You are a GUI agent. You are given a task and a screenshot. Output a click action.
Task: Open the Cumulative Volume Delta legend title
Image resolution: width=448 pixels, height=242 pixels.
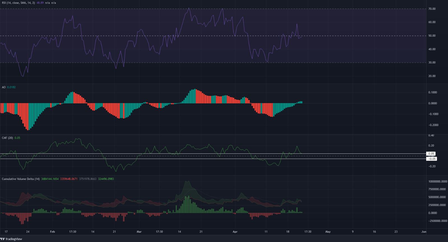(21, 179)
